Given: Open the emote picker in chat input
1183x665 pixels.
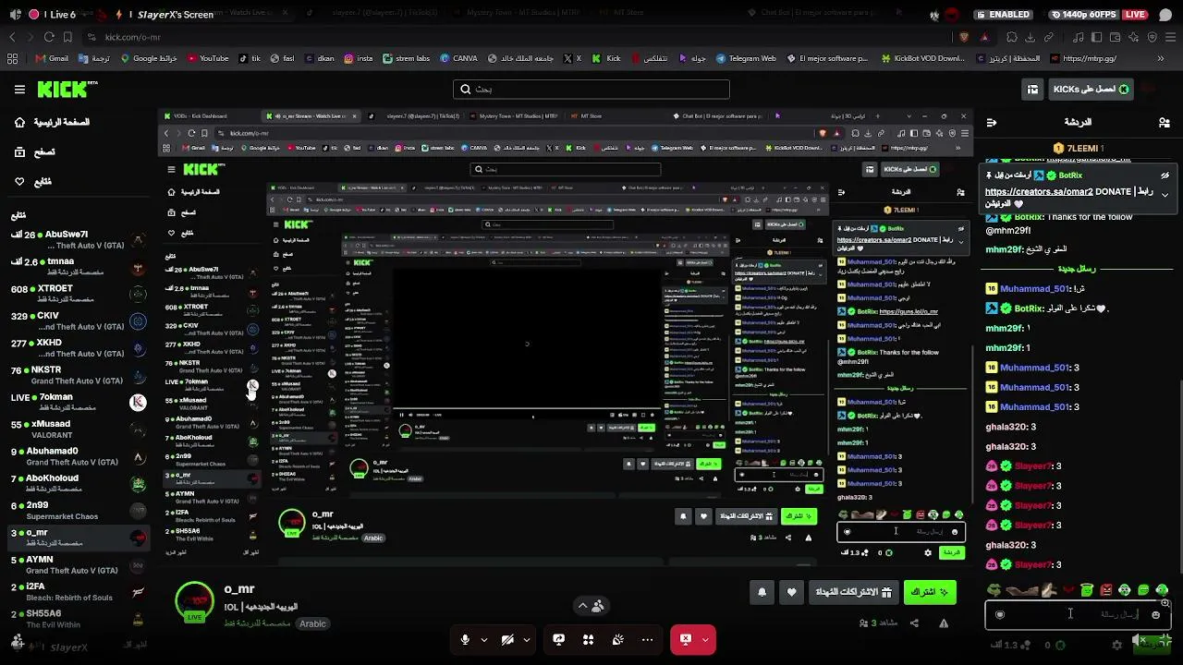Looking at the screenshot, I should tap(1155, 614).
